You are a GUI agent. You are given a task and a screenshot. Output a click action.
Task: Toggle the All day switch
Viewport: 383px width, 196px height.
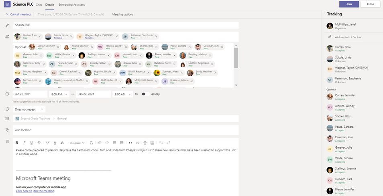pyautogui.click(x=145, y=94)
